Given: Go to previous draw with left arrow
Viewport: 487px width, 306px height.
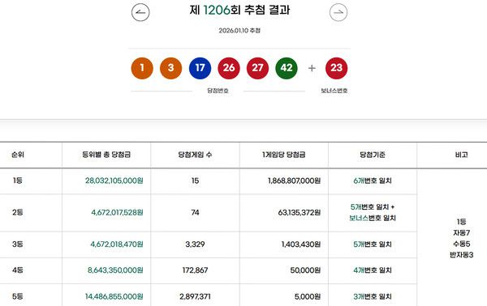Looking at the screenshot, I should click(140, 12).
